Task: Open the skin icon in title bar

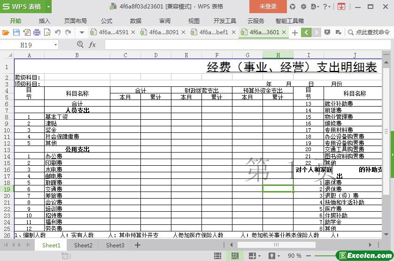Action: click(x=293, y=7)
